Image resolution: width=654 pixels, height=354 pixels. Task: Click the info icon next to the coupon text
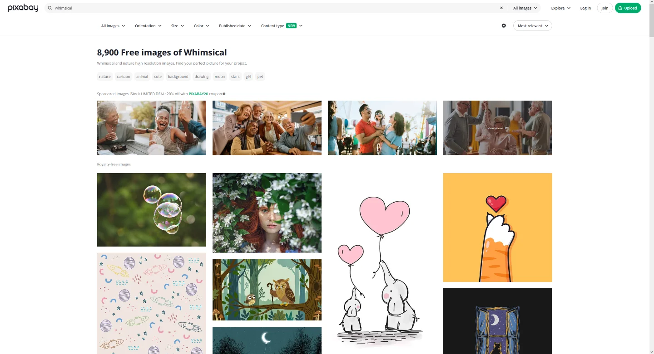(x=224, y=94)
